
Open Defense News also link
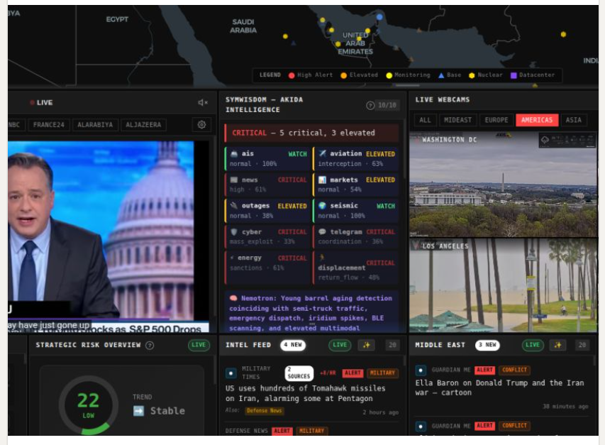point(265,411)
